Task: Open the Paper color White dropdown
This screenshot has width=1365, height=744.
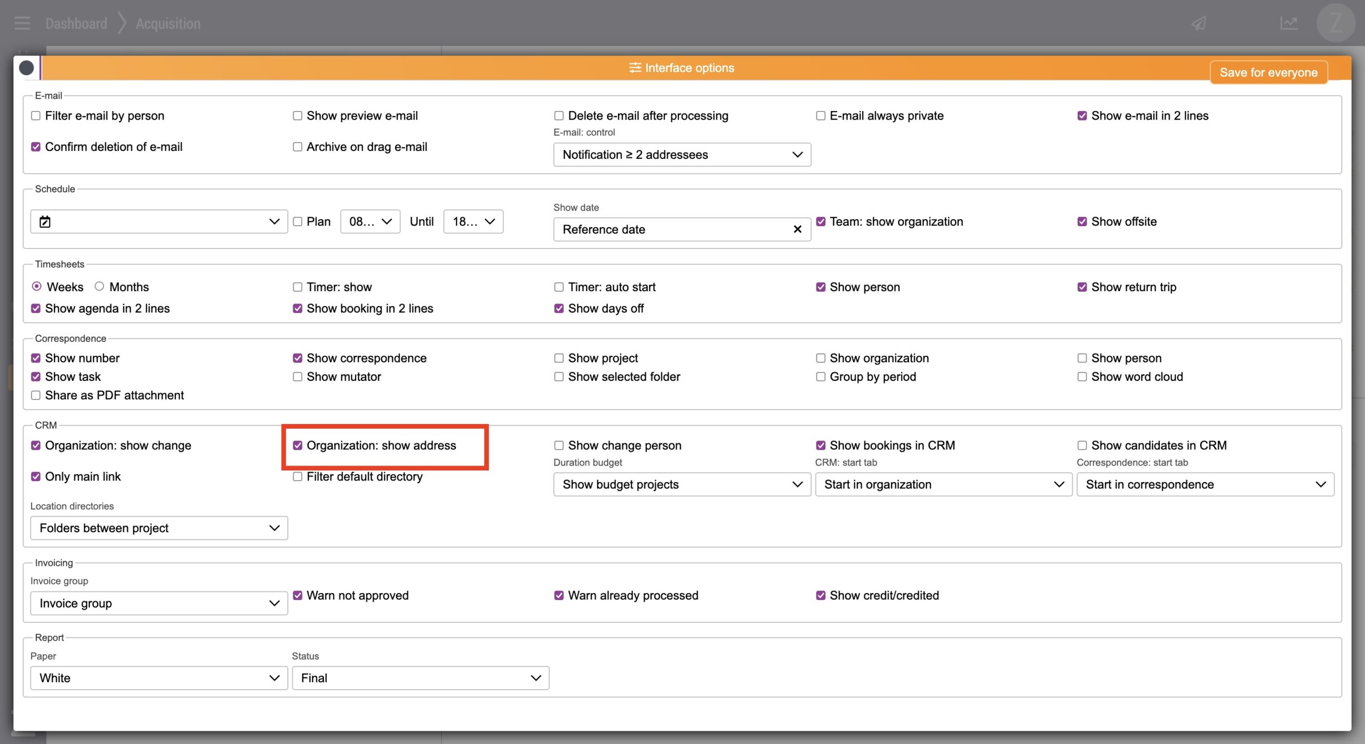Action: point(159,678)
